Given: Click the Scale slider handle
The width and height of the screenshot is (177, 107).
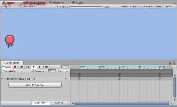Looking at the screenshot, I should click(68, 7).
